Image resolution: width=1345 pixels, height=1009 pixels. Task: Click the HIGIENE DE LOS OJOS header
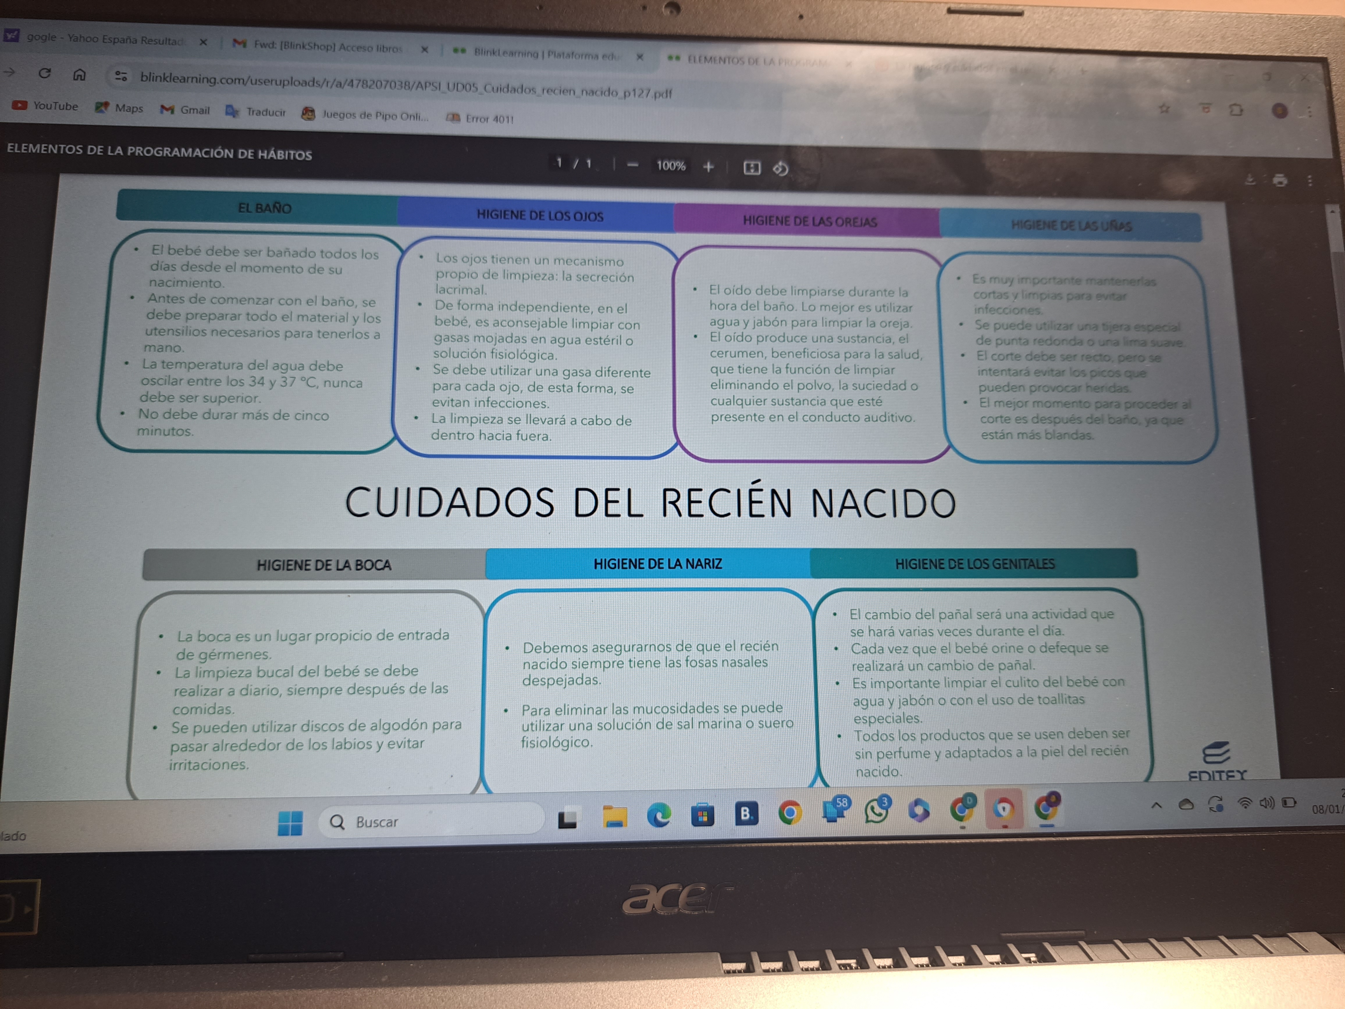[x=536, y=215]
